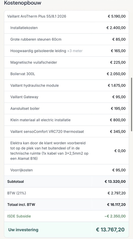Screen dimensions: 133x239
Task: Select the Aansluitset boiler row
Action: point(66,108)
